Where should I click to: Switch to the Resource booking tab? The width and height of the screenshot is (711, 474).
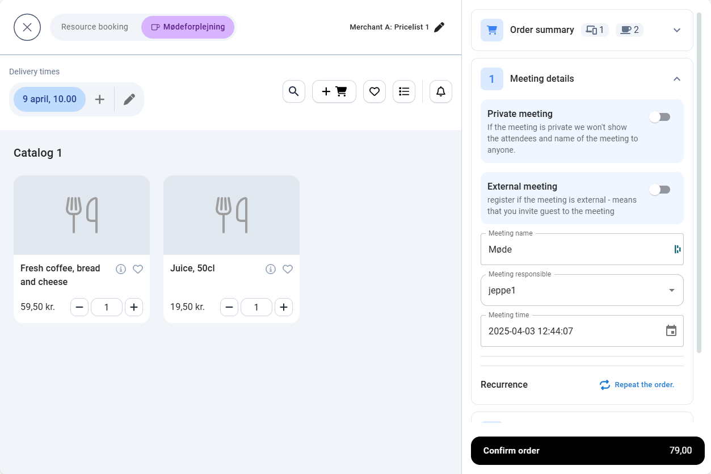click(x=95, y=27)
